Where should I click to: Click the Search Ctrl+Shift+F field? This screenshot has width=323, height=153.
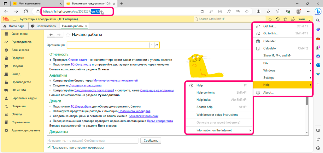[230, 19]
